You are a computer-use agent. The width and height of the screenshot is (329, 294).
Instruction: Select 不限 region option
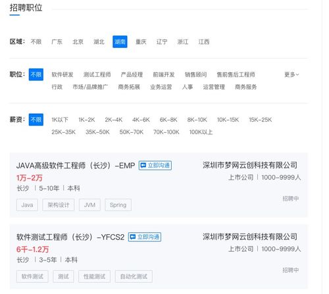[x=36, y=41]
